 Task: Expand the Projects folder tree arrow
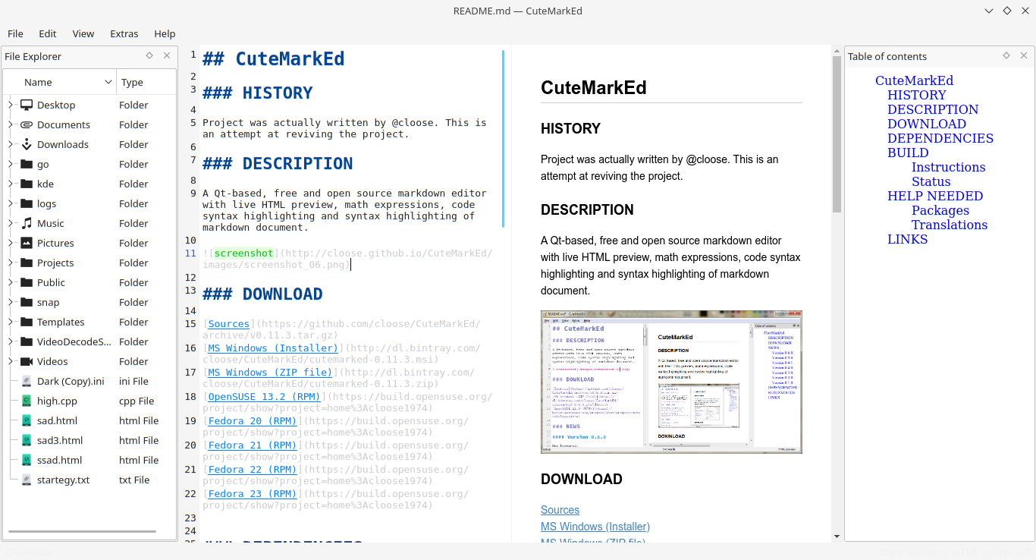[x=11, y=263]
